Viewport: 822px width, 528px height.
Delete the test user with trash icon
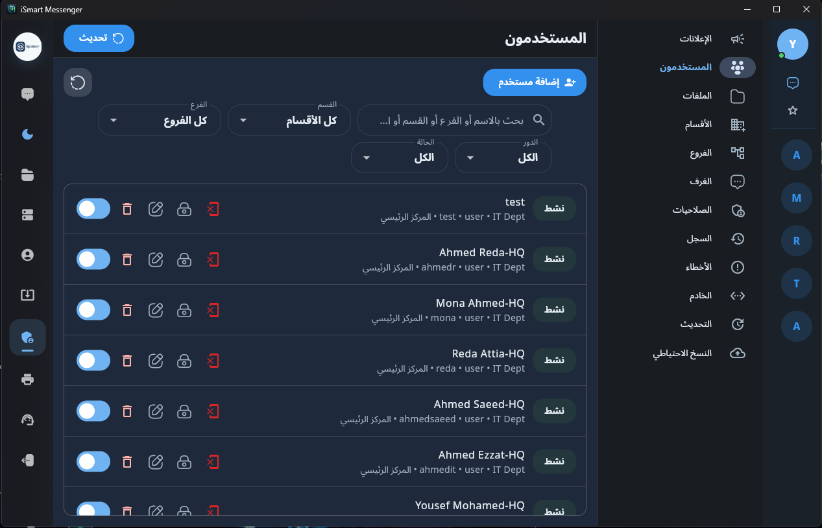127,209
